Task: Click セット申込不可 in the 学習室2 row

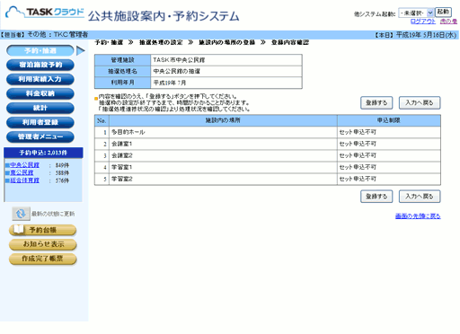Action: pos(358,179)
